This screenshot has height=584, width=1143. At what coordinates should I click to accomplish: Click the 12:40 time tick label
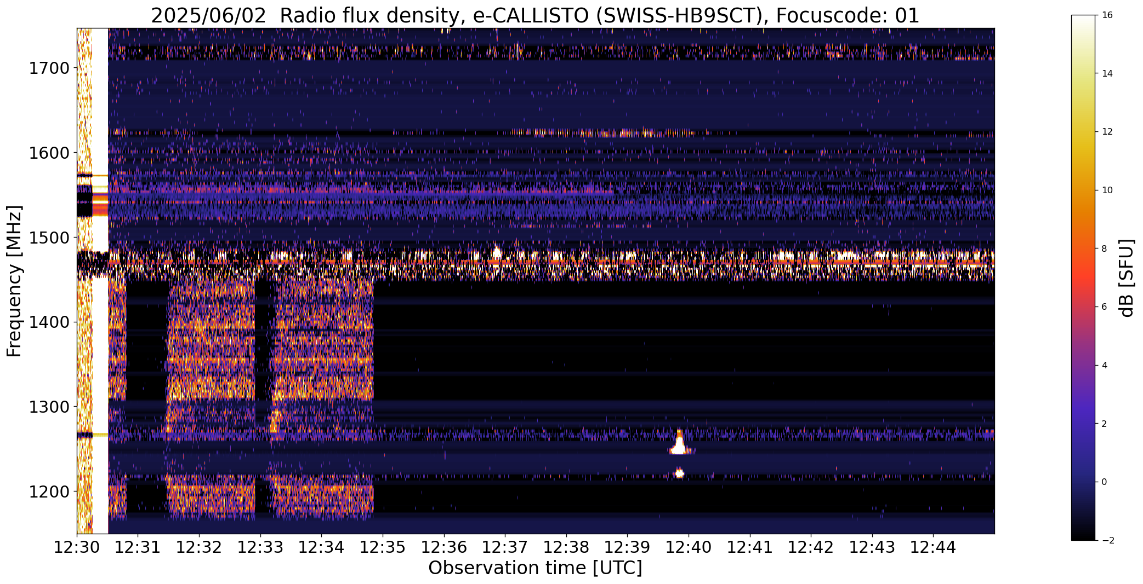click(x=689, y=547)
